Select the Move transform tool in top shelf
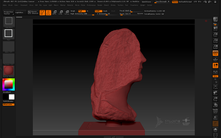The width and height of the screenshot is (221, 138). pos(54,13)
